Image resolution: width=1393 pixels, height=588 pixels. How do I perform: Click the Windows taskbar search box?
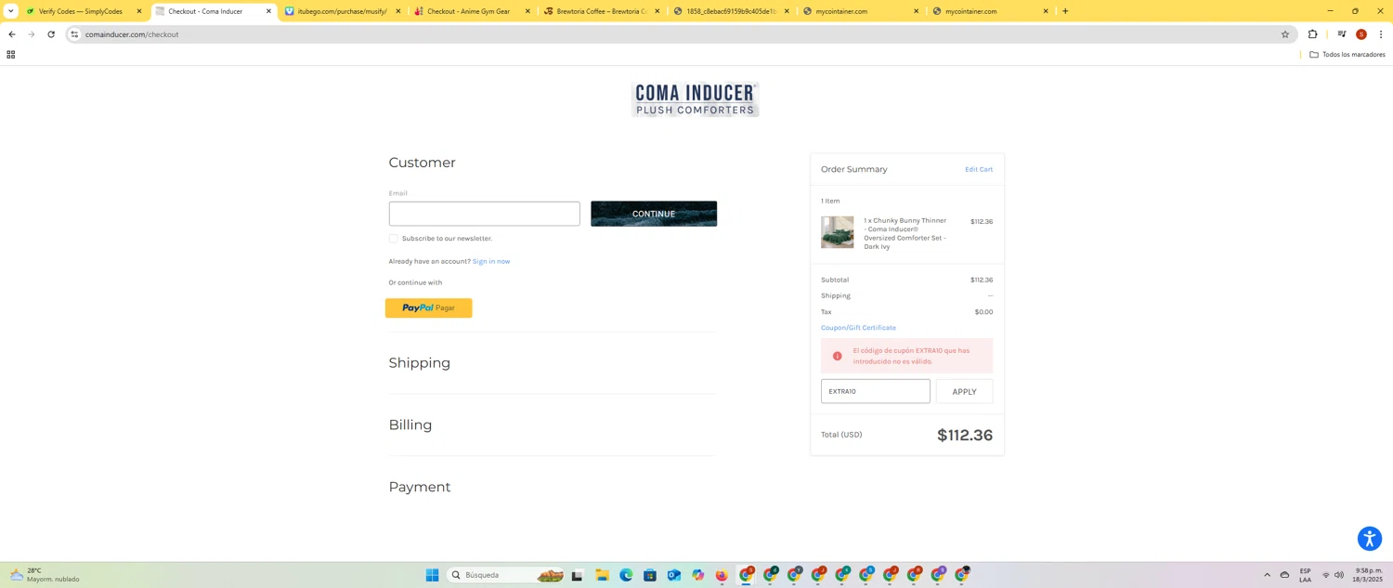point(507,575)
